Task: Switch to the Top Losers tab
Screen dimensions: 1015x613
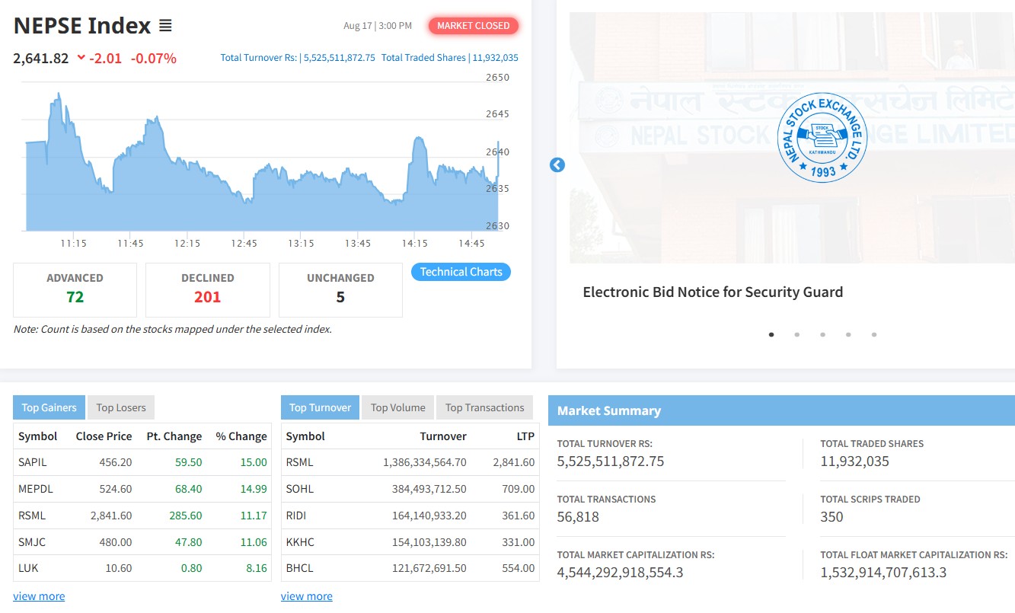Action: tap(121, 407)
